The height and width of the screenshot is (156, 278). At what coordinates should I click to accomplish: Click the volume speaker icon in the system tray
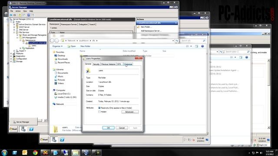tap(261, 153)
